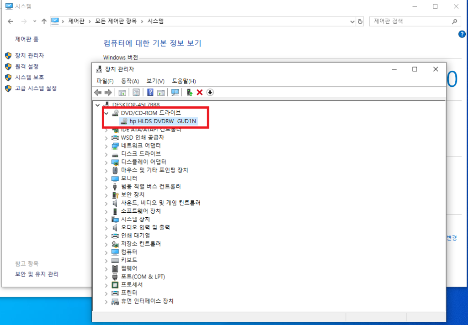Click the Show/Hide Console Tree toolbar icon
The image size is (468, 325).
pos(122,92)
